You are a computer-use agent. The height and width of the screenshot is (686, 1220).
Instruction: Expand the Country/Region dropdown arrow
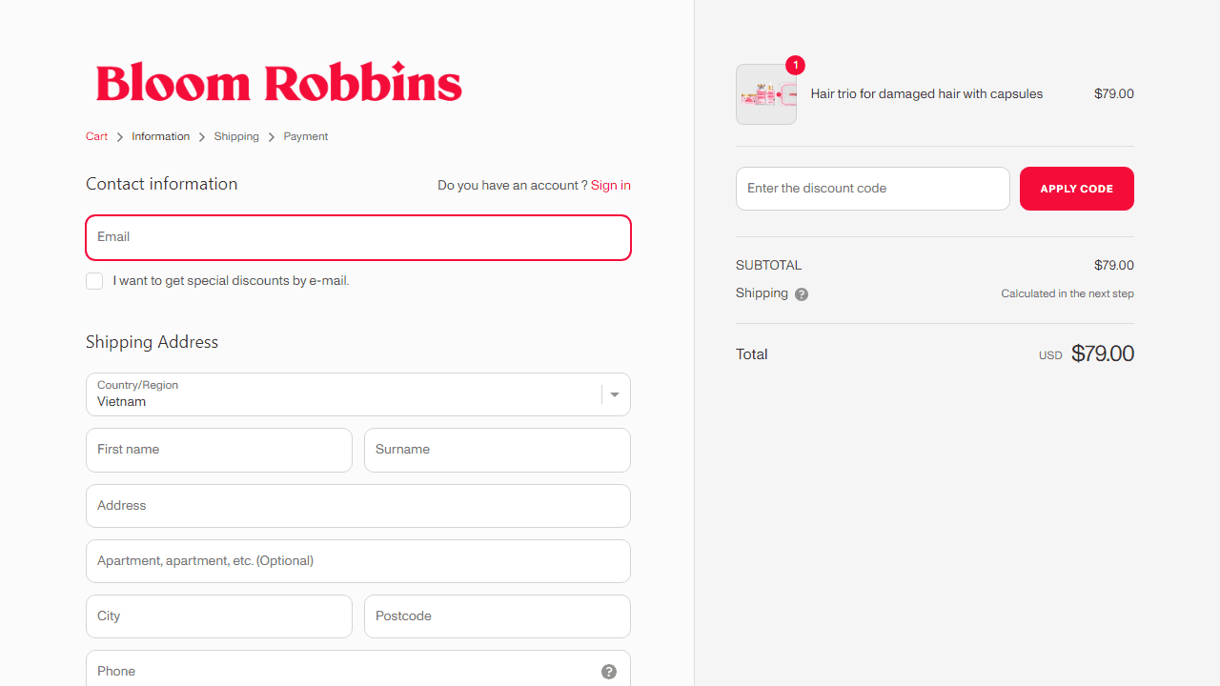point(615,394)
